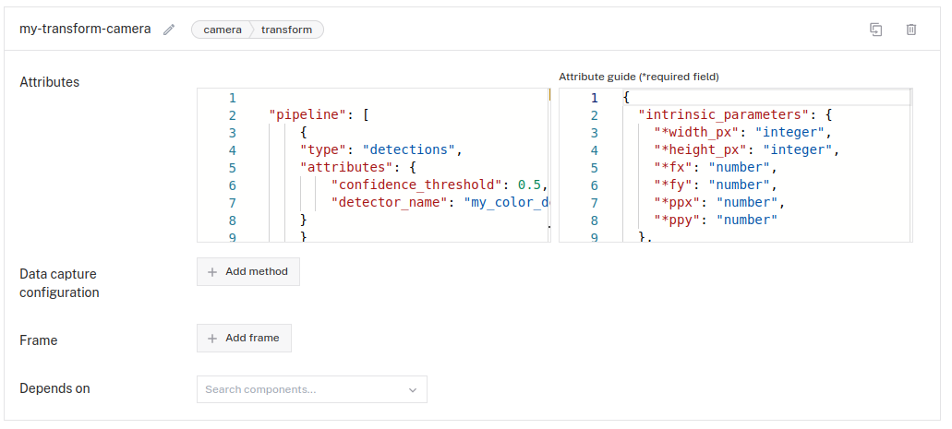Click the "*ppy" line in attribute guide
Viewport: 952px width, 429px height.
[x=715, y=220]
